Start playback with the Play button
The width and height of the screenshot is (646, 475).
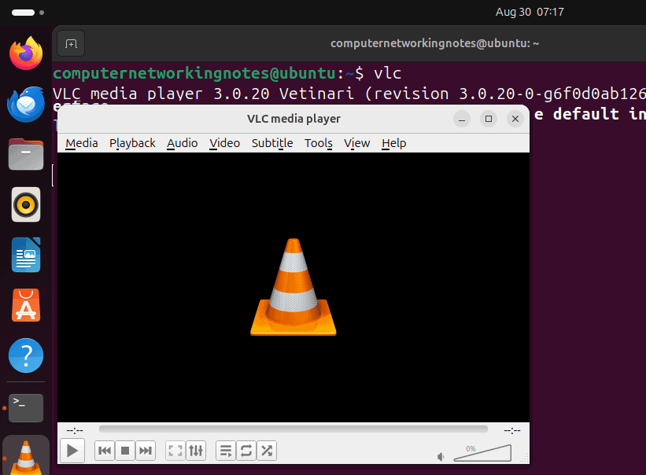[x=72, y=451]
